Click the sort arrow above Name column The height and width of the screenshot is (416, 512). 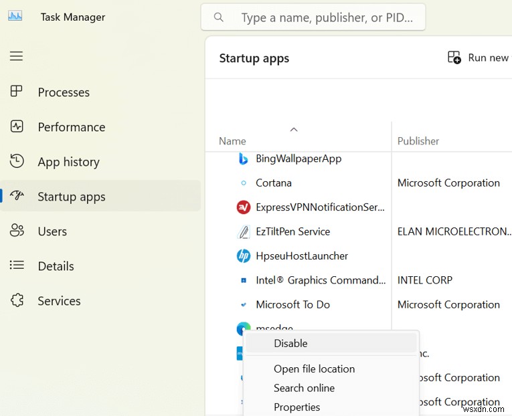294,130
